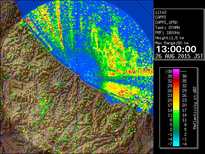Click the bright green 11–14 dBZ legend band
The width and height of the screenshot is (205, 154).
pyautogui.click(x=176, y=115)
